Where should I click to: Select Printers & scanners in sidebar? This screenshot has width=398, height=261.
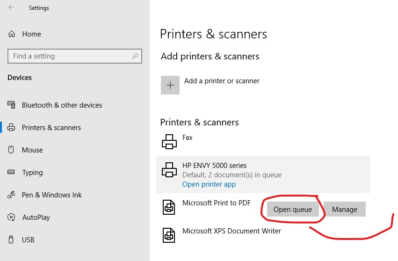(51, 127)
